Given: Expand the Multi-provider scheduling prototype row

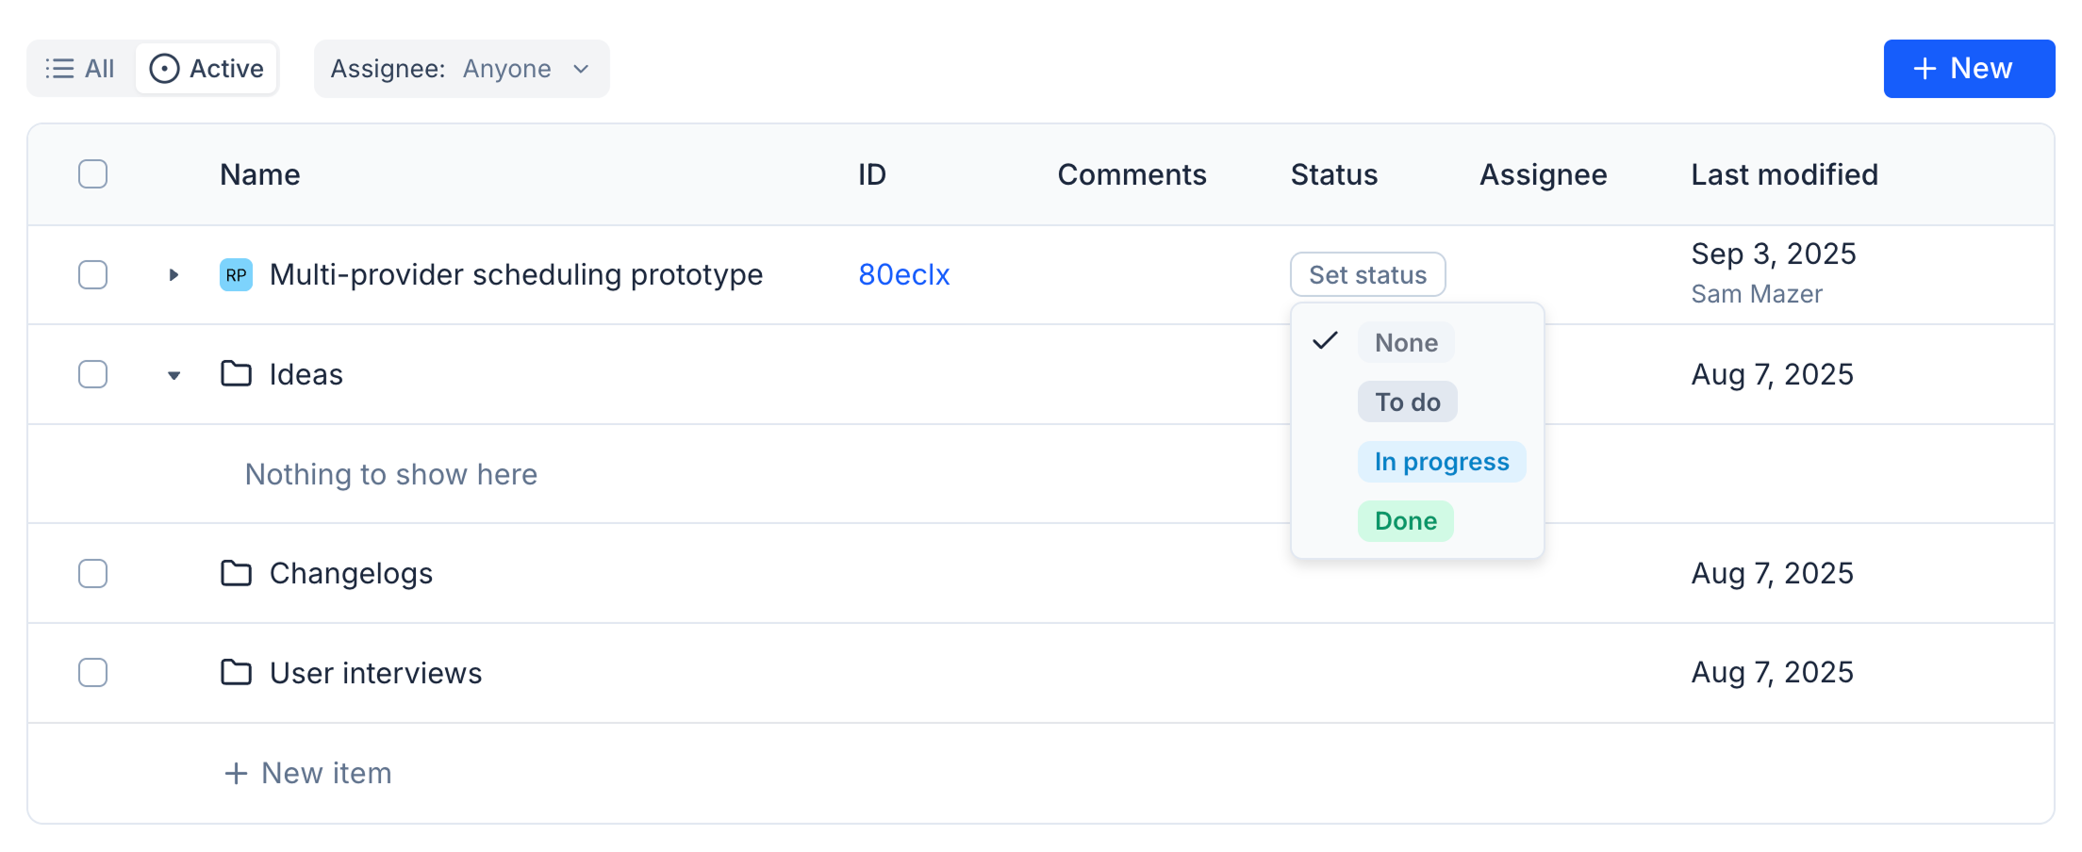Looking at the screenshot, I should pos(173,275).
